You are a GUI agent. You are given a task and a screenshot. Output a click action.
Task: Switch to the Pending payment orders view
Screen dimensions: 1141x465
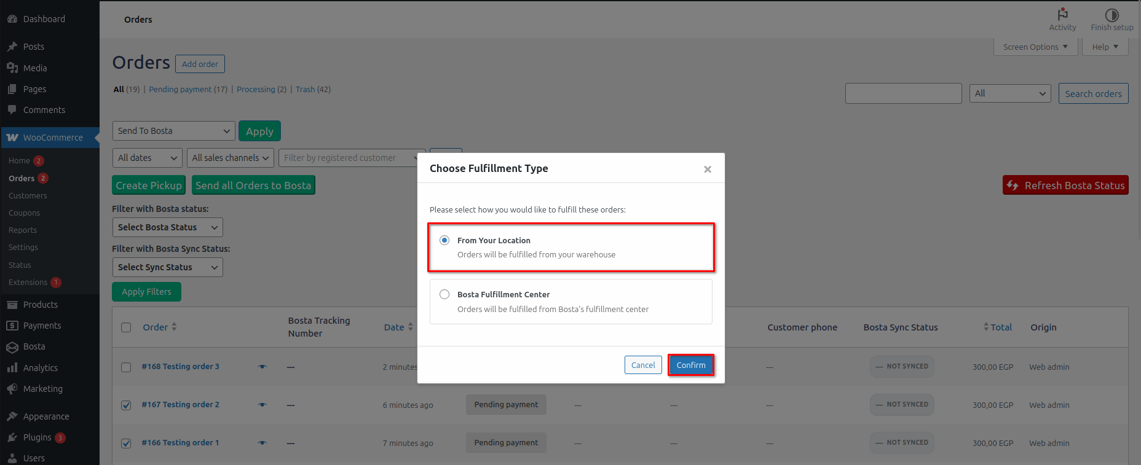click(x=188, y=90)
